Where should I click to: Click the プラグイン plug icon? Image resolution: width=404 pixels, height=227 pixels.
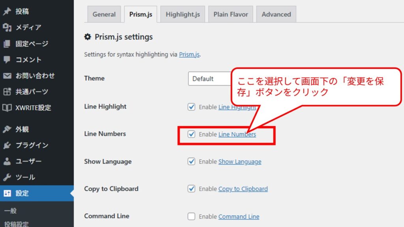(x=7, y=145)
